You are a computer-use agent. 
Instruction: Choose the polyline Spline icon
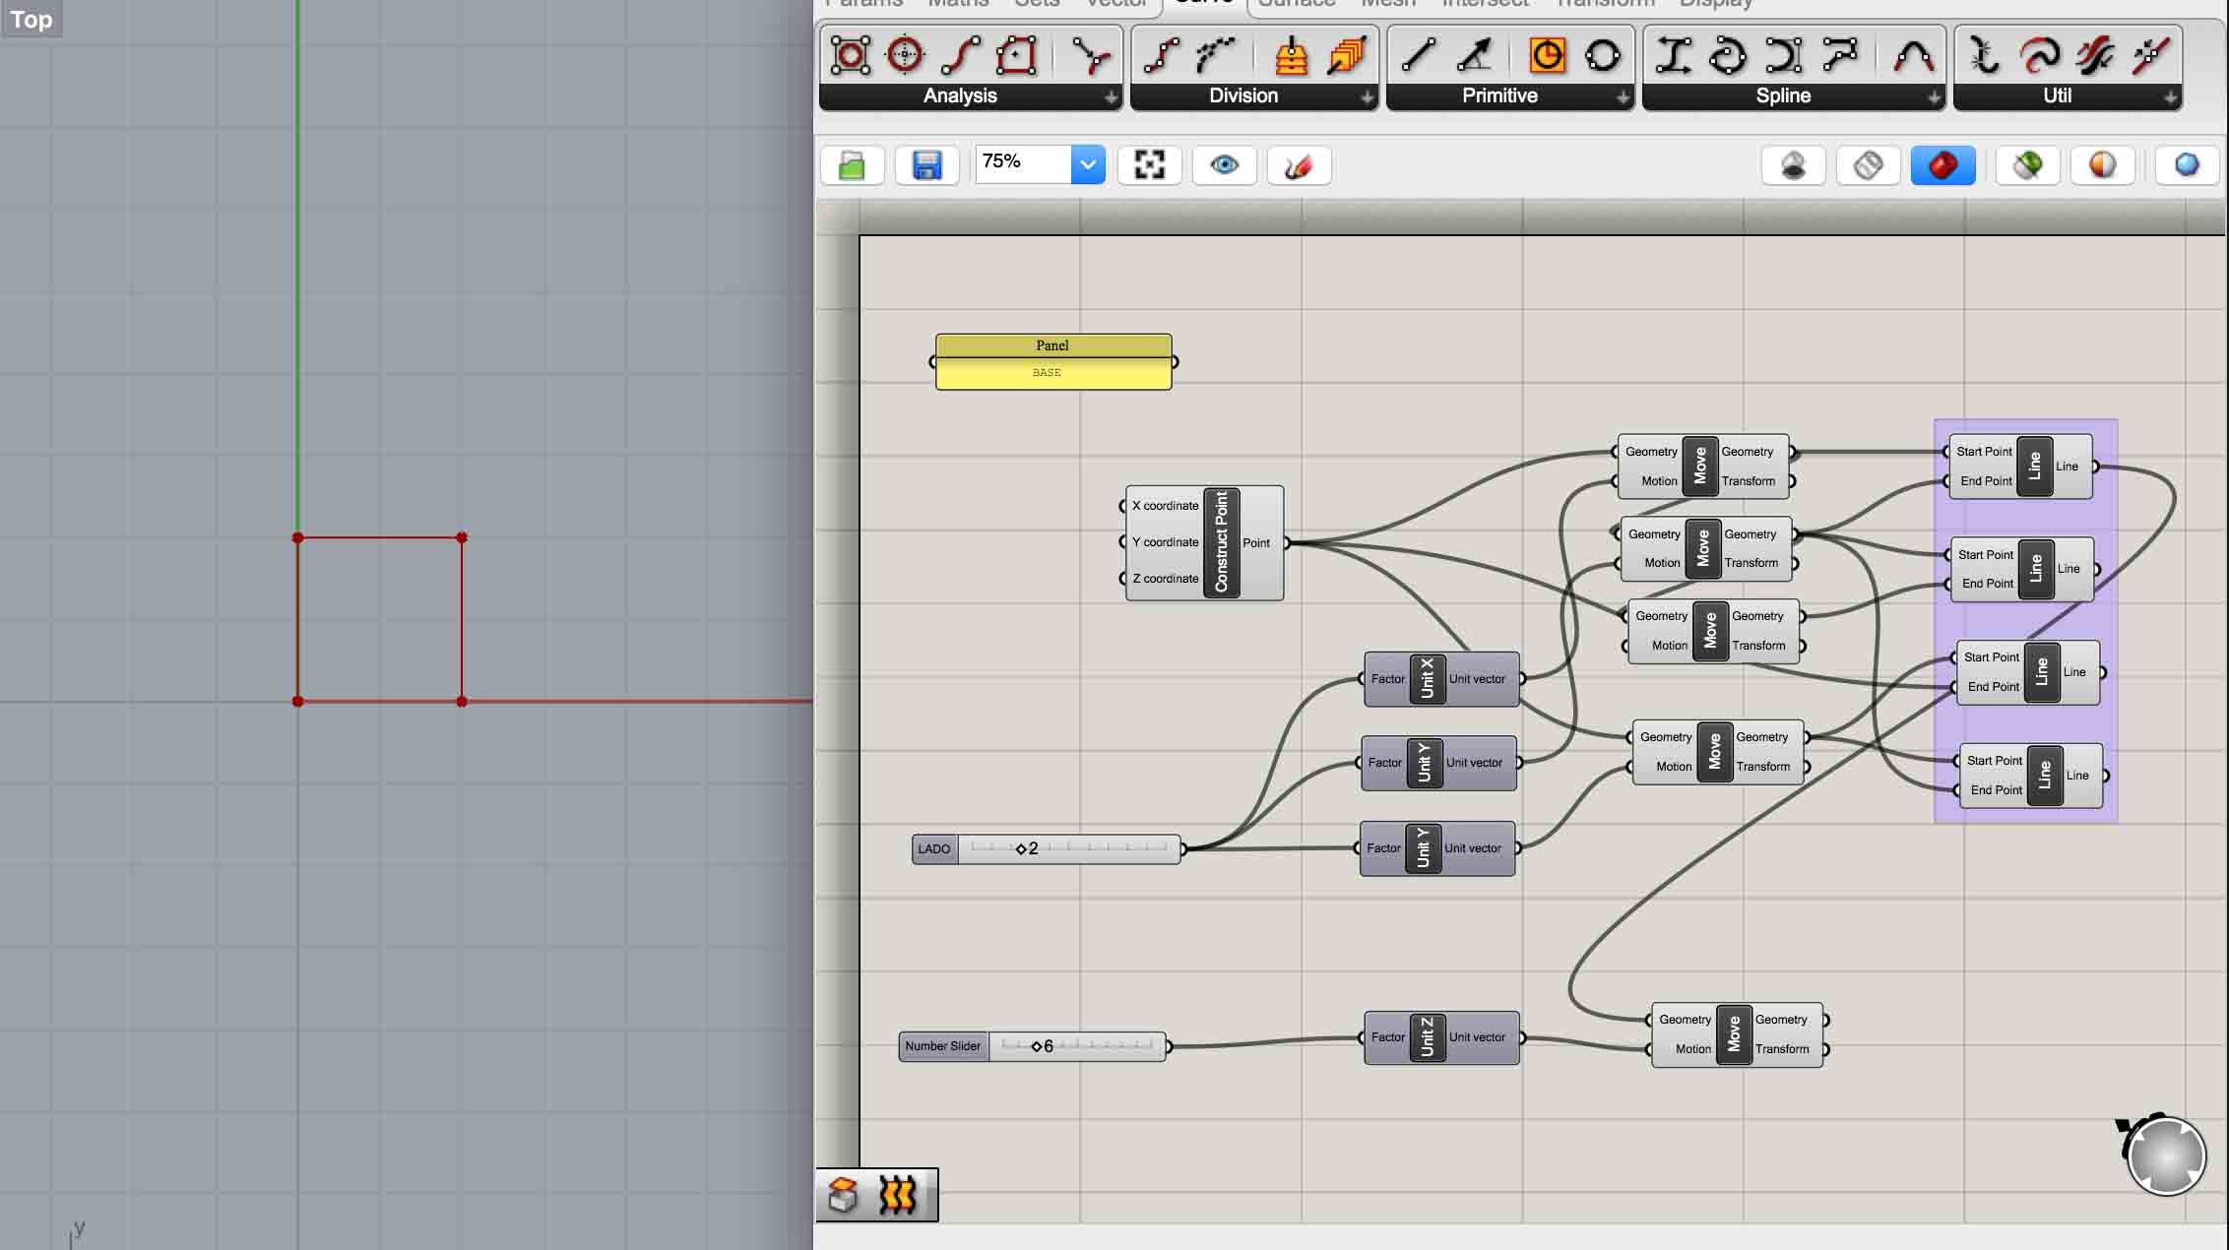coord(1838,55)
